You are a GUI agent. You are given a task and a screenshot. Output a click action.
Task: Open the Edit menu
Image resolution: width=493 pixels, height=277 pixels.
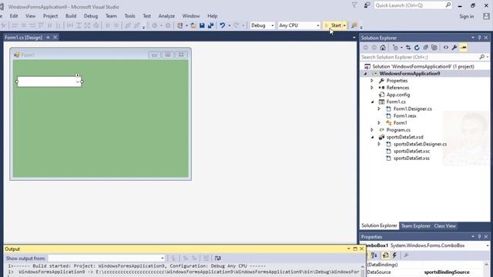(x=14, y=16)
